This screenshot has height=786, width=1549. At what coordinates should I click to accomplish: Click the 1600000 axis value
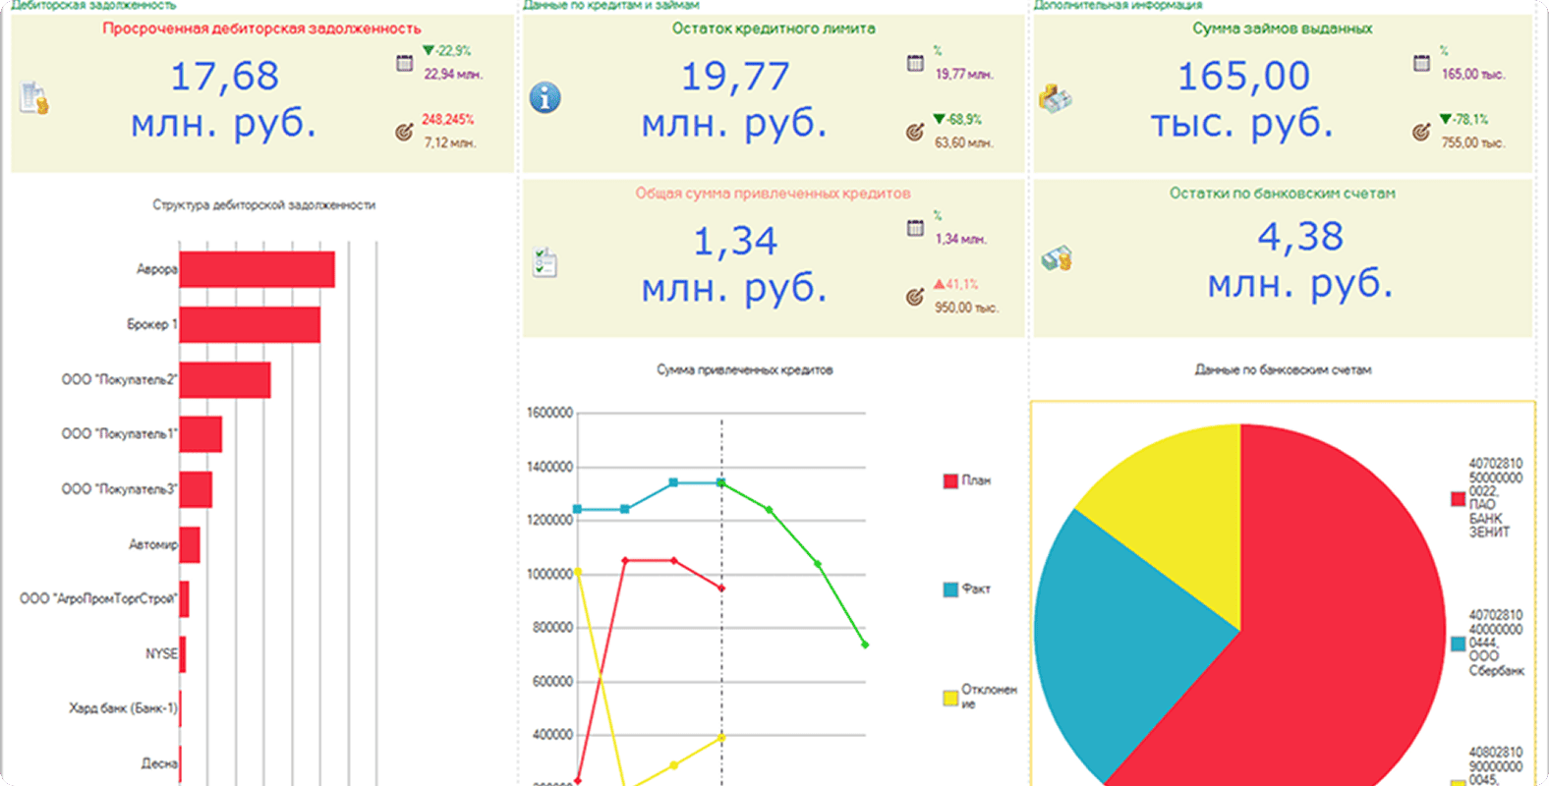pyautogui.click(x=549, y=414)
